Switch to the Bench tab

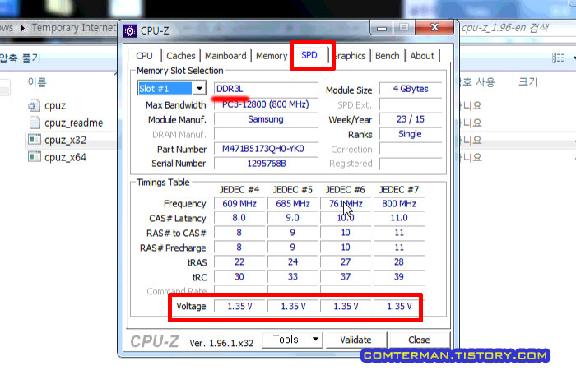(x=388, y=56)
